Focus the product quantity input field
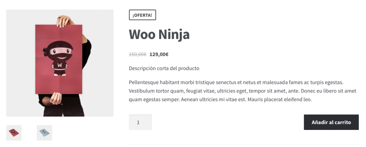 click(140, 122)
